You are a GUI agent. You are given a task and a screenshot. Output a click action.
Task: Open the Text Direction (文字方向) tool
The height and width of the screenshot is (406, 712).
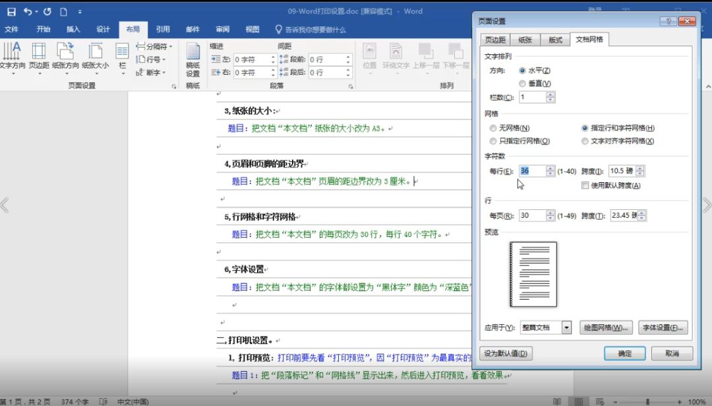point(12,56)
